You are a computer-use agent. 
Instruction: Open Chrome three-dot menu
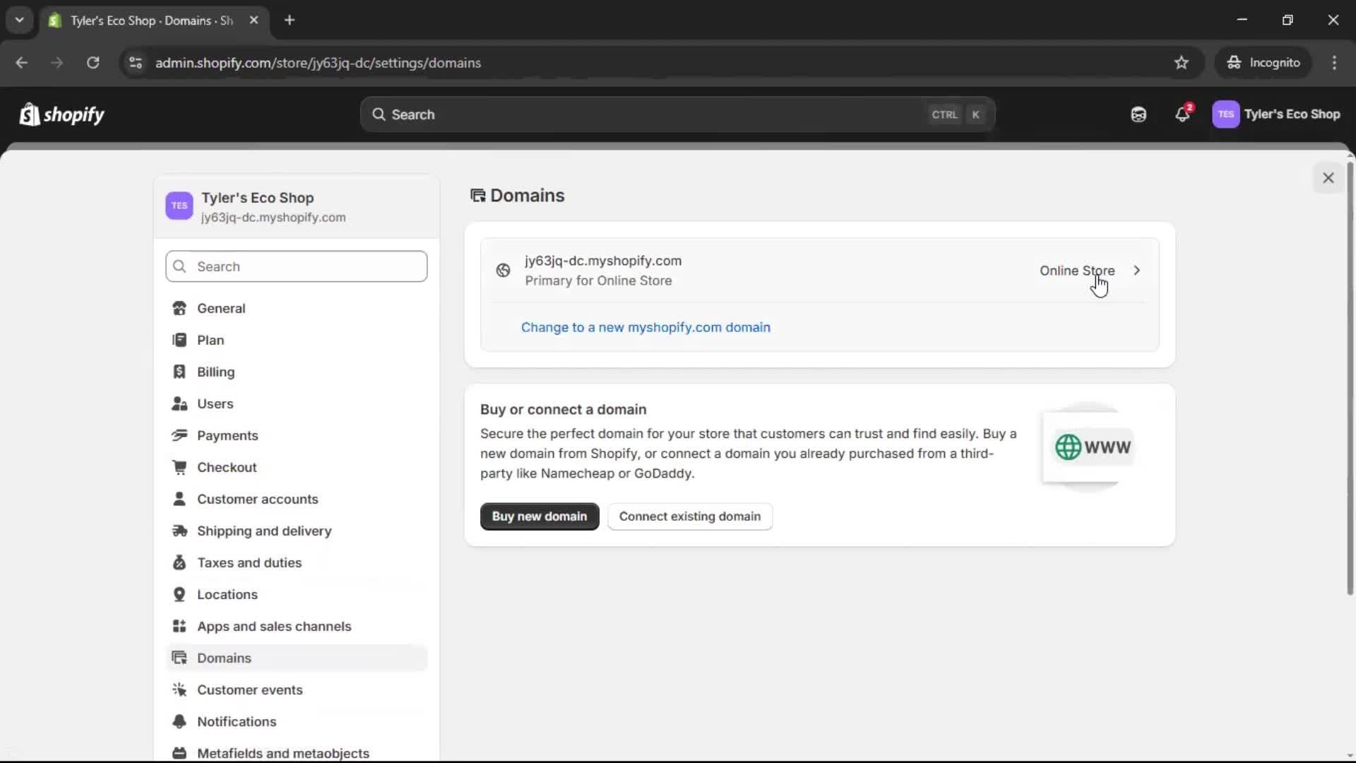tap(1335, 62)
